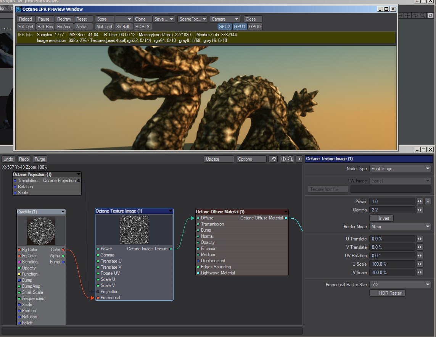
Task: Click the Projection input connector on Texture Image node
Action: [x=98, y=292]
